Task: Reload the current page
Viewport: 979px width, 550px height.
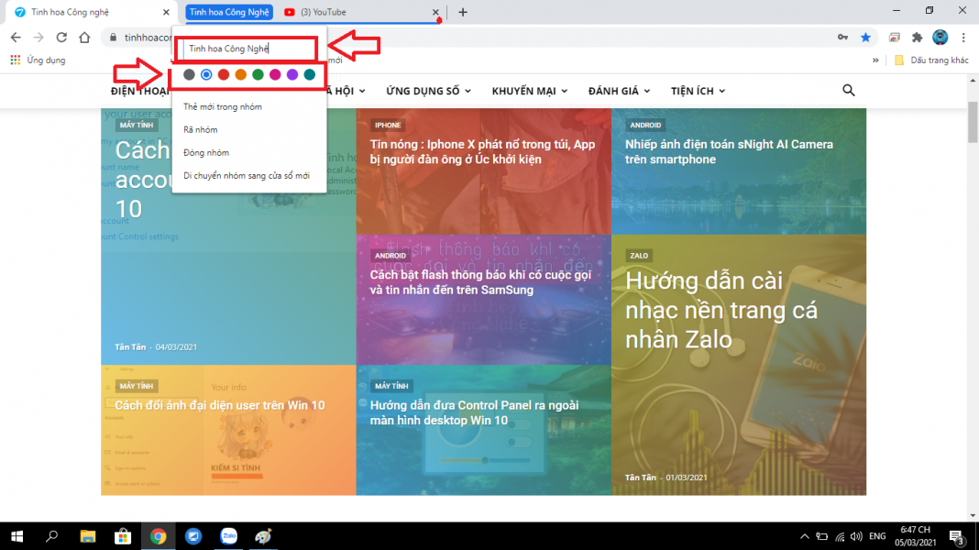Action: coord(61,38)
